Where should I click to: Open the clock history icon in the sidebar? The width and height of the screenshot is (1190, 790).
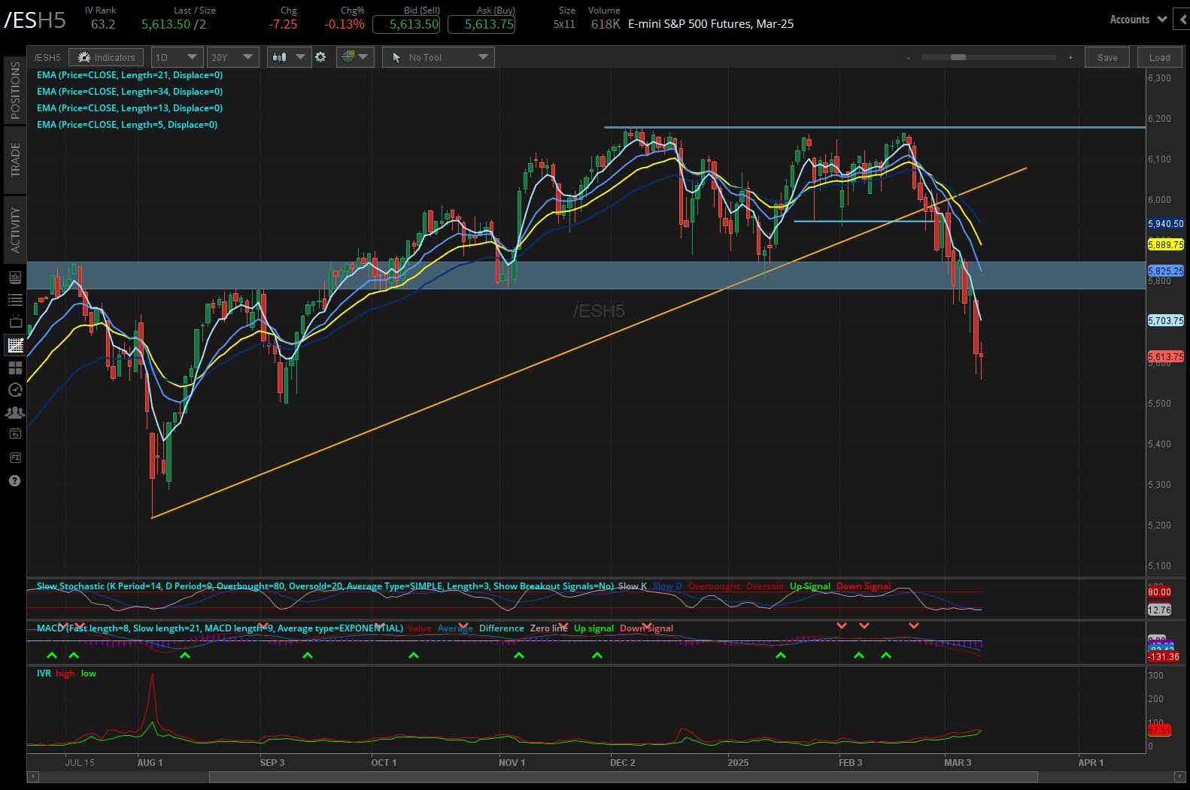coord(14,389)
